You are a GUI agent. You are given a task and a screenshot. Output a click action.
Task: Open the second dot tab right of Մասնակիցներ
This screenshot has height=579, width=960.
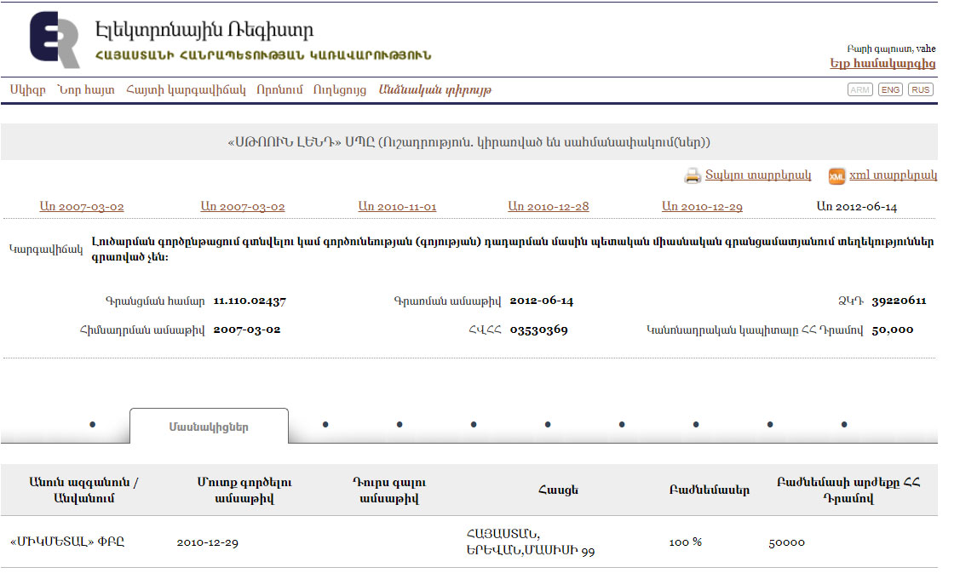[x=400, y=424]
